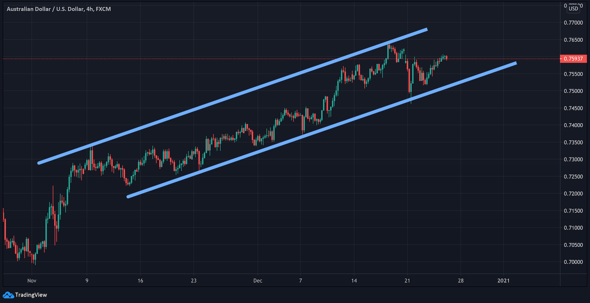Click the Nov label on time axis
Viewport: 590px width, 303px height.
point(32,281)
